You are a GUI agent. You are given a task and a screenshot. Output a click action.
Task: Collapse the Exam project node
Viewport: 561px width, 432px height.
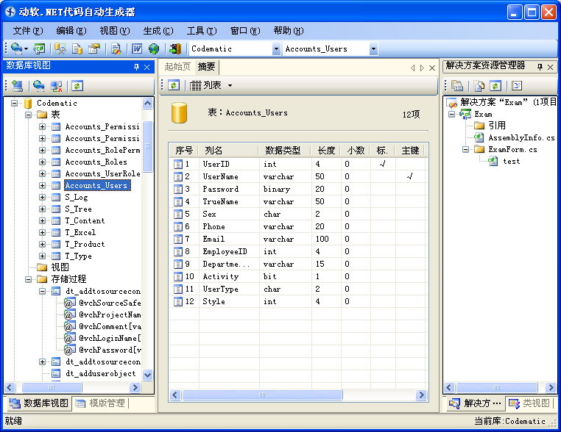(451, 115)
